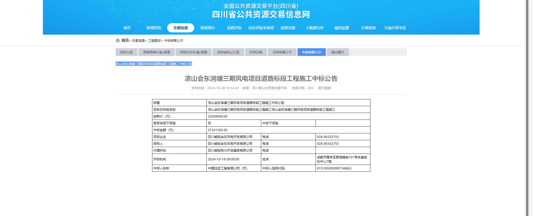
Task: Open 诚信监督 navigation item
Action: [x=342, y=28]
